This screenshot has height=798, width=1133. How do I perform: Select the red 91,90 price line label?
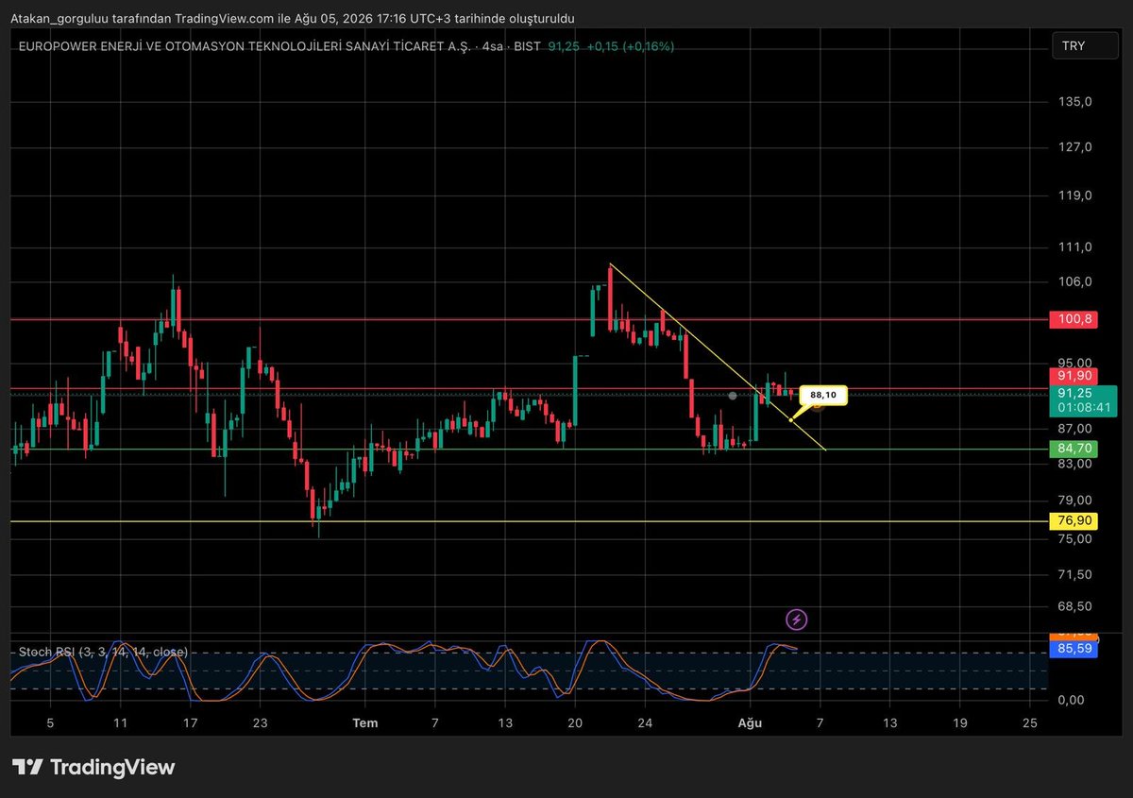[x=1074, y=376]
